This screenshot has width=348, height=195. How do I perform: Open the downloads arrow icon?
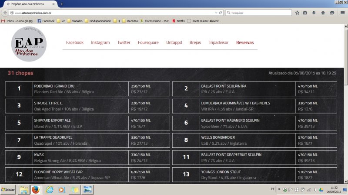[x=314, y=13]
